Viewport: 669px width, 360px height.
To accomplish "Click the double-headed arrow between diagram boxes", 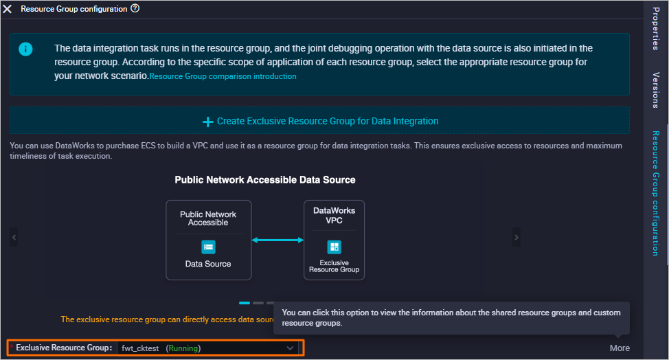I will point(277,240).
